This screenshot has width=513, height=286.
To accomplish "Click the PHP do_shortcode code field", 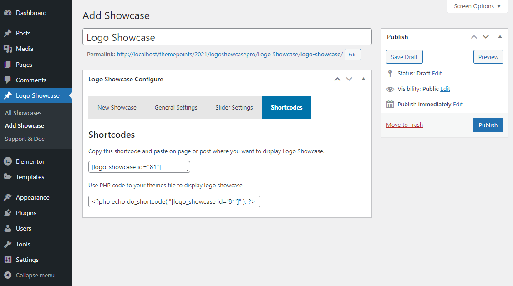I will pos(174,202).
